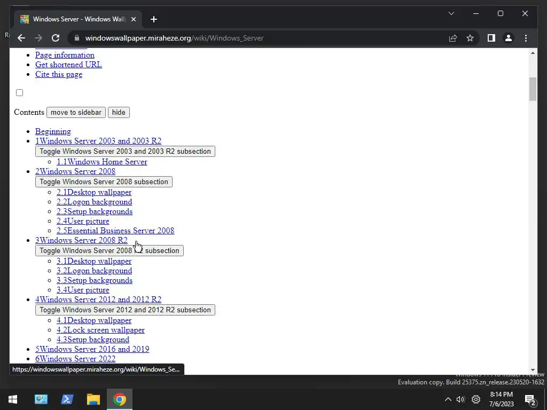Image resolution: width=547 pixels, height=410 pixels.
Task: Click the Get shortened URL link
Action: pyautogui.click(x=68, y=65)
